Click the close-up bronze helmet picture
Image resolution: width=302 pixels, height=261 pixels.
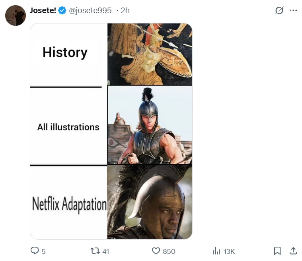150,202
